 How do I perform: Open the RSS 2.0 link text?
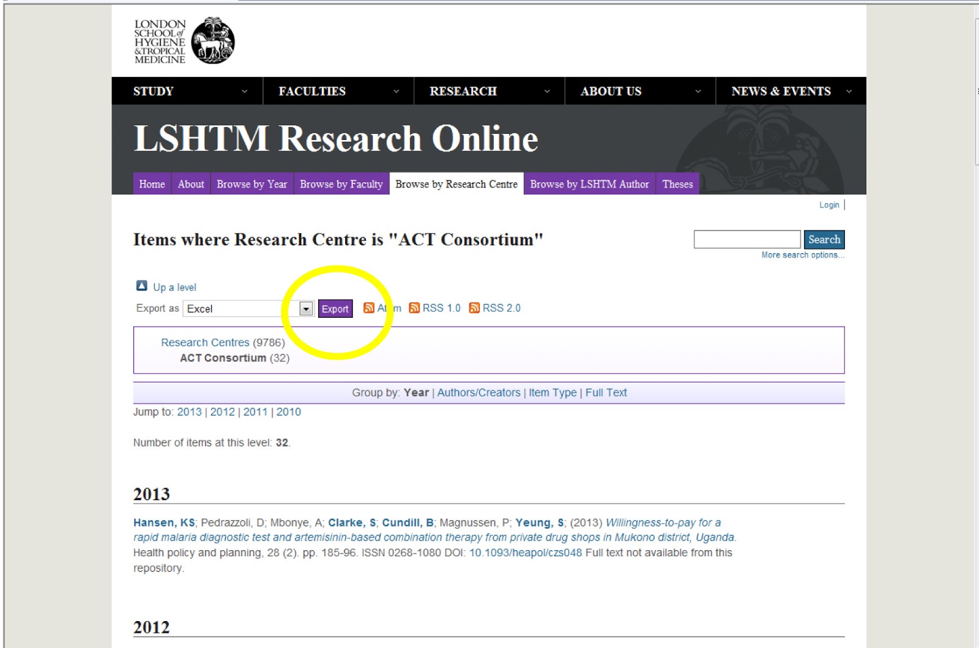[501, 308]
